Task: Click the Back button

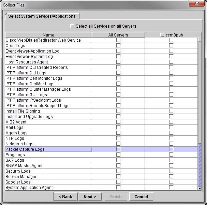Action: [65, 196]
